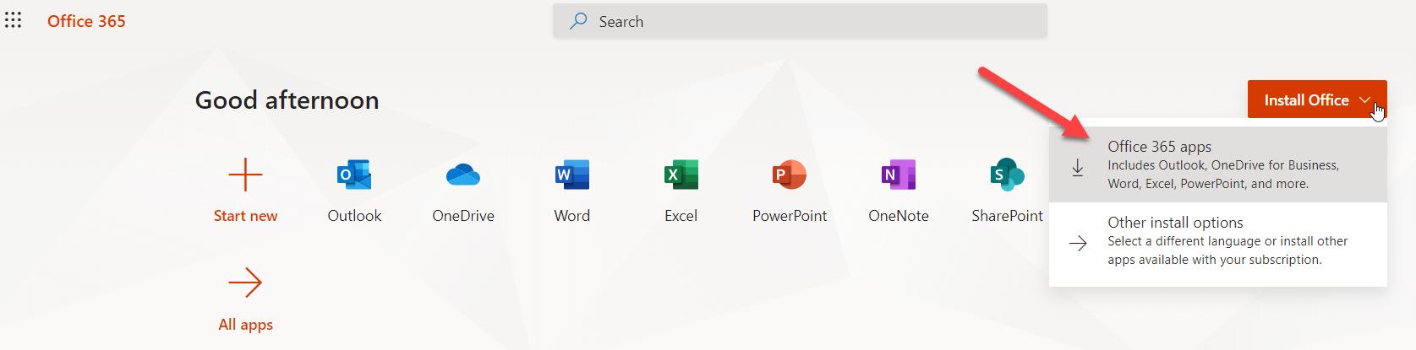Click the SharePoint text label
Image resolution: width=1416 pixels, height=350 pixels.
[1007, 216]
